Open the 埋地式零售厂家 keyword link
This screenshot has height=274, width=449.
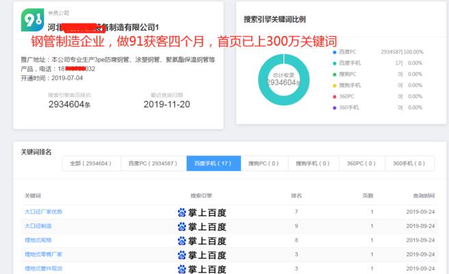tap(44, 254)
